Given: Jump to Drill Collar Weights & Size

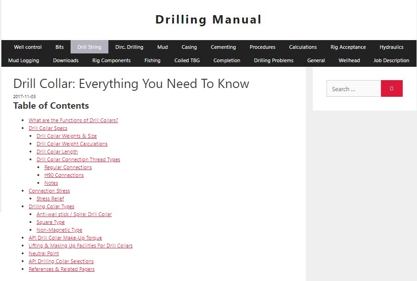Looking at the screenshot, I should click(66, 136).
